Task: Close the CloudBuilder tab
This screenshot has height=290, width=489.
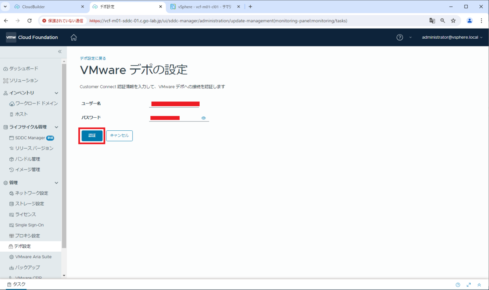Action: [82, 7]
